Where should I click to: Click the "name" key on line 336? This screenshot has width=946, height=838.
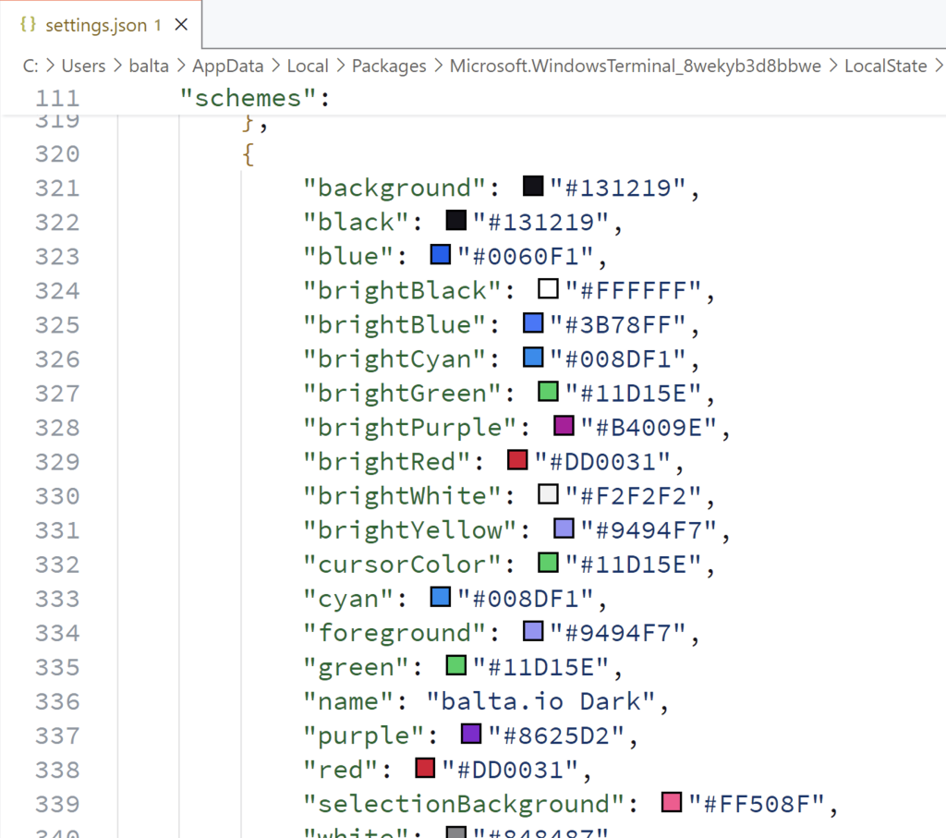tap(348, 701)
